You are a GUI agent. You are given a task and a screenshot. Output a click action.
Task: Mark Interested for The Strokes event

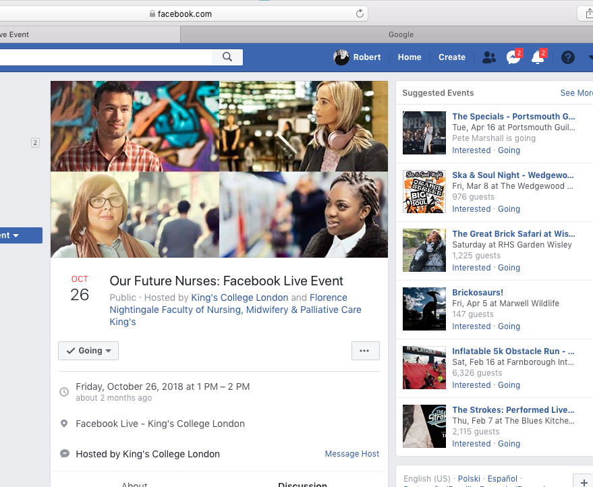click(x=471, y=443)
